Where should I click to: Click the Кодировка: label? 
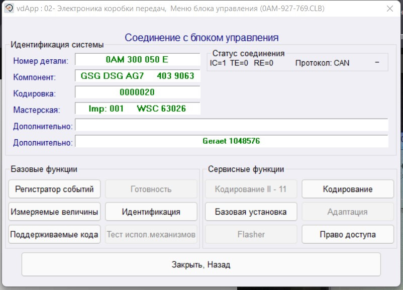pos(35,93)
